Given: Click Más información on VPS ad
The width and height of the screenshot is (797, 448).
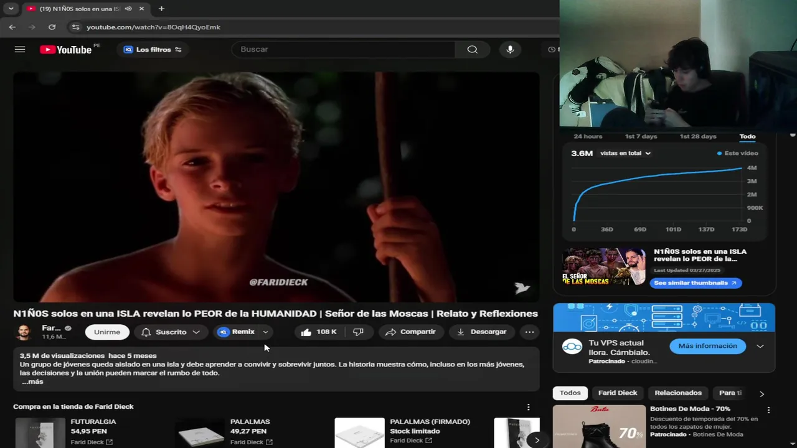Looking at the screenshot, I should pos(707,346).
